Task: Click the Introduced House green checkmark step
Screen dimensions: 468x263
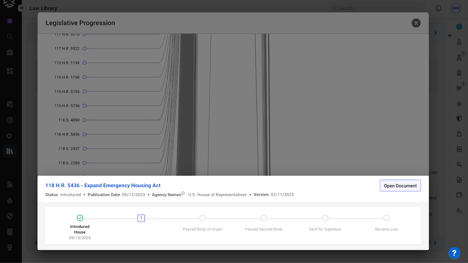Action: point(80,218)
